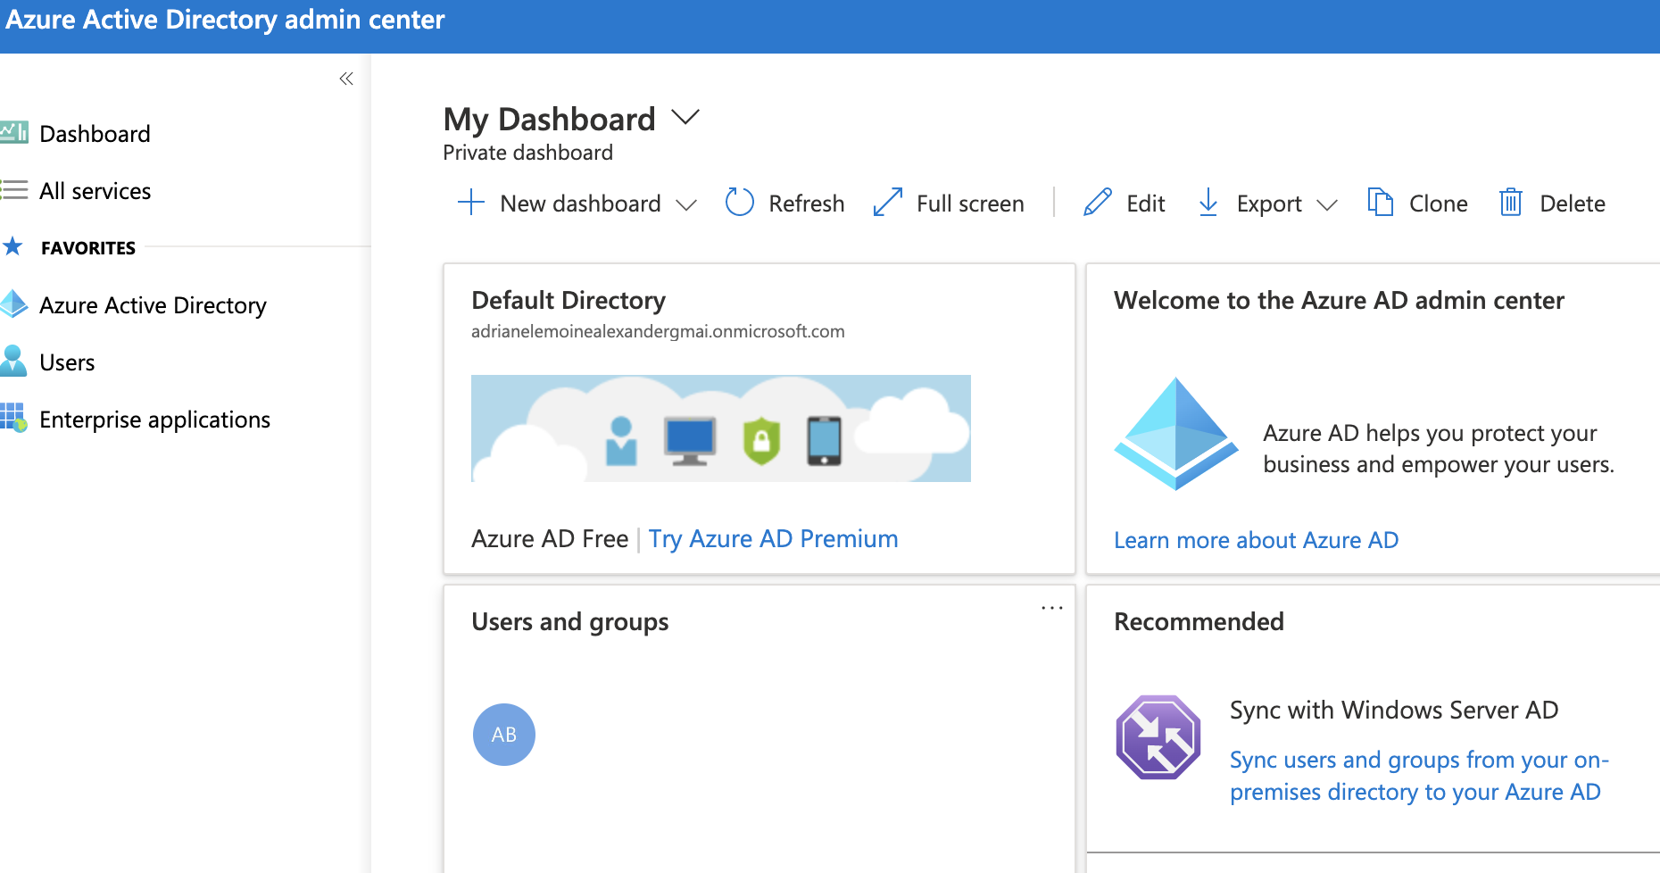Open Enterprise applications in favorites
The height and width of the screenshot is (873, 1660).
click(154, 419)
